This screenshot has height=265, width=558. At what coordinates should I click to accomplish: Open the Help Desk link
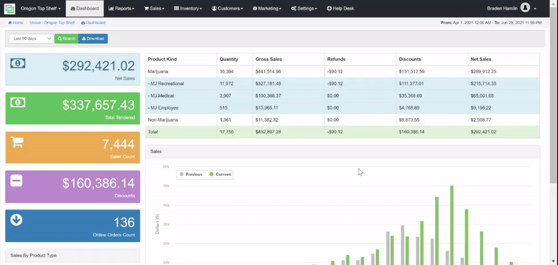(340, 8)
